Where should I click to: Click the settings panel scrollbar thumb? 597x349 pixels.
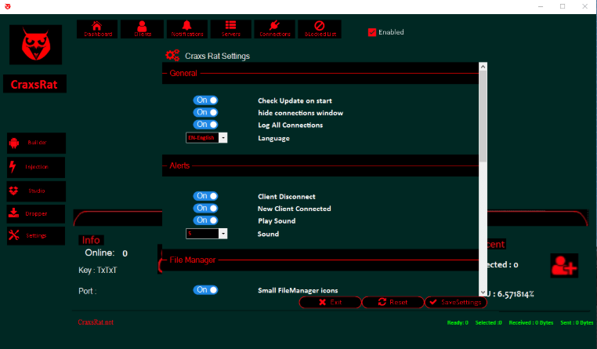tap(483, 116)
